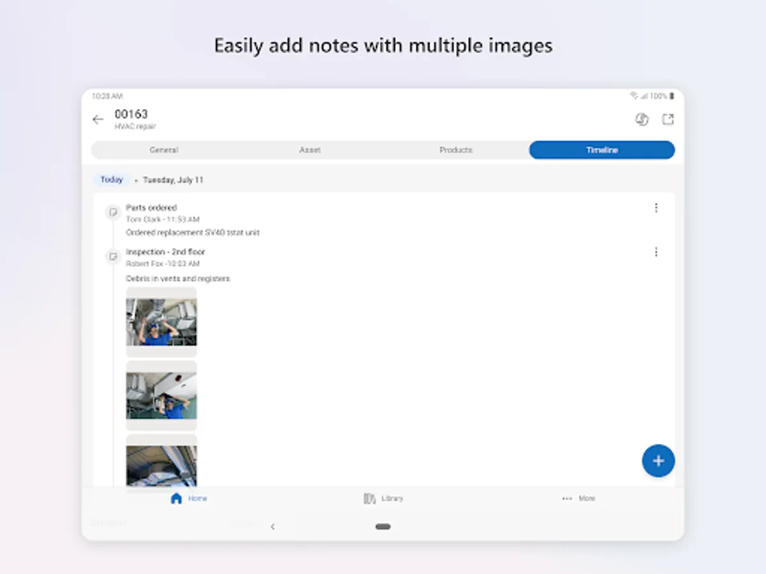Viewport: 766px width, 574px height.
Task: Open options menu for Inspection - 2nd floor
Action: [x=656, y=252]
